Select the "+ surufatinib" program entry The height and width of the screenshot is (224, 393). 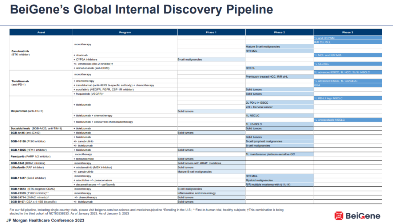(103, 90)
